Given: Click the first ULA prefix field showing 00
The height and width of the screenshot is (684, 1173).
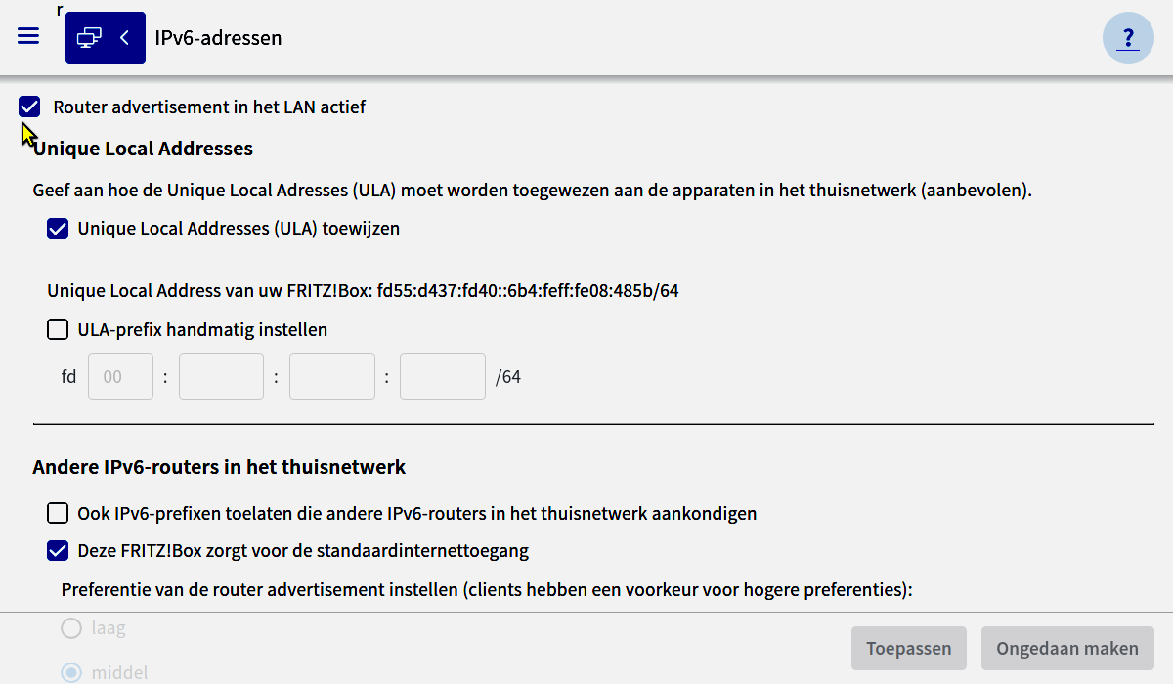Looking at the screenshot, I should [121, 376].
